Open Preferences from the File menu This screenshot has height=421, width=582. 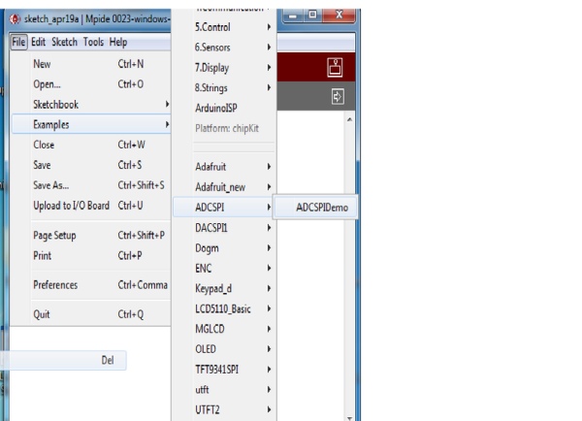point(91,285)
